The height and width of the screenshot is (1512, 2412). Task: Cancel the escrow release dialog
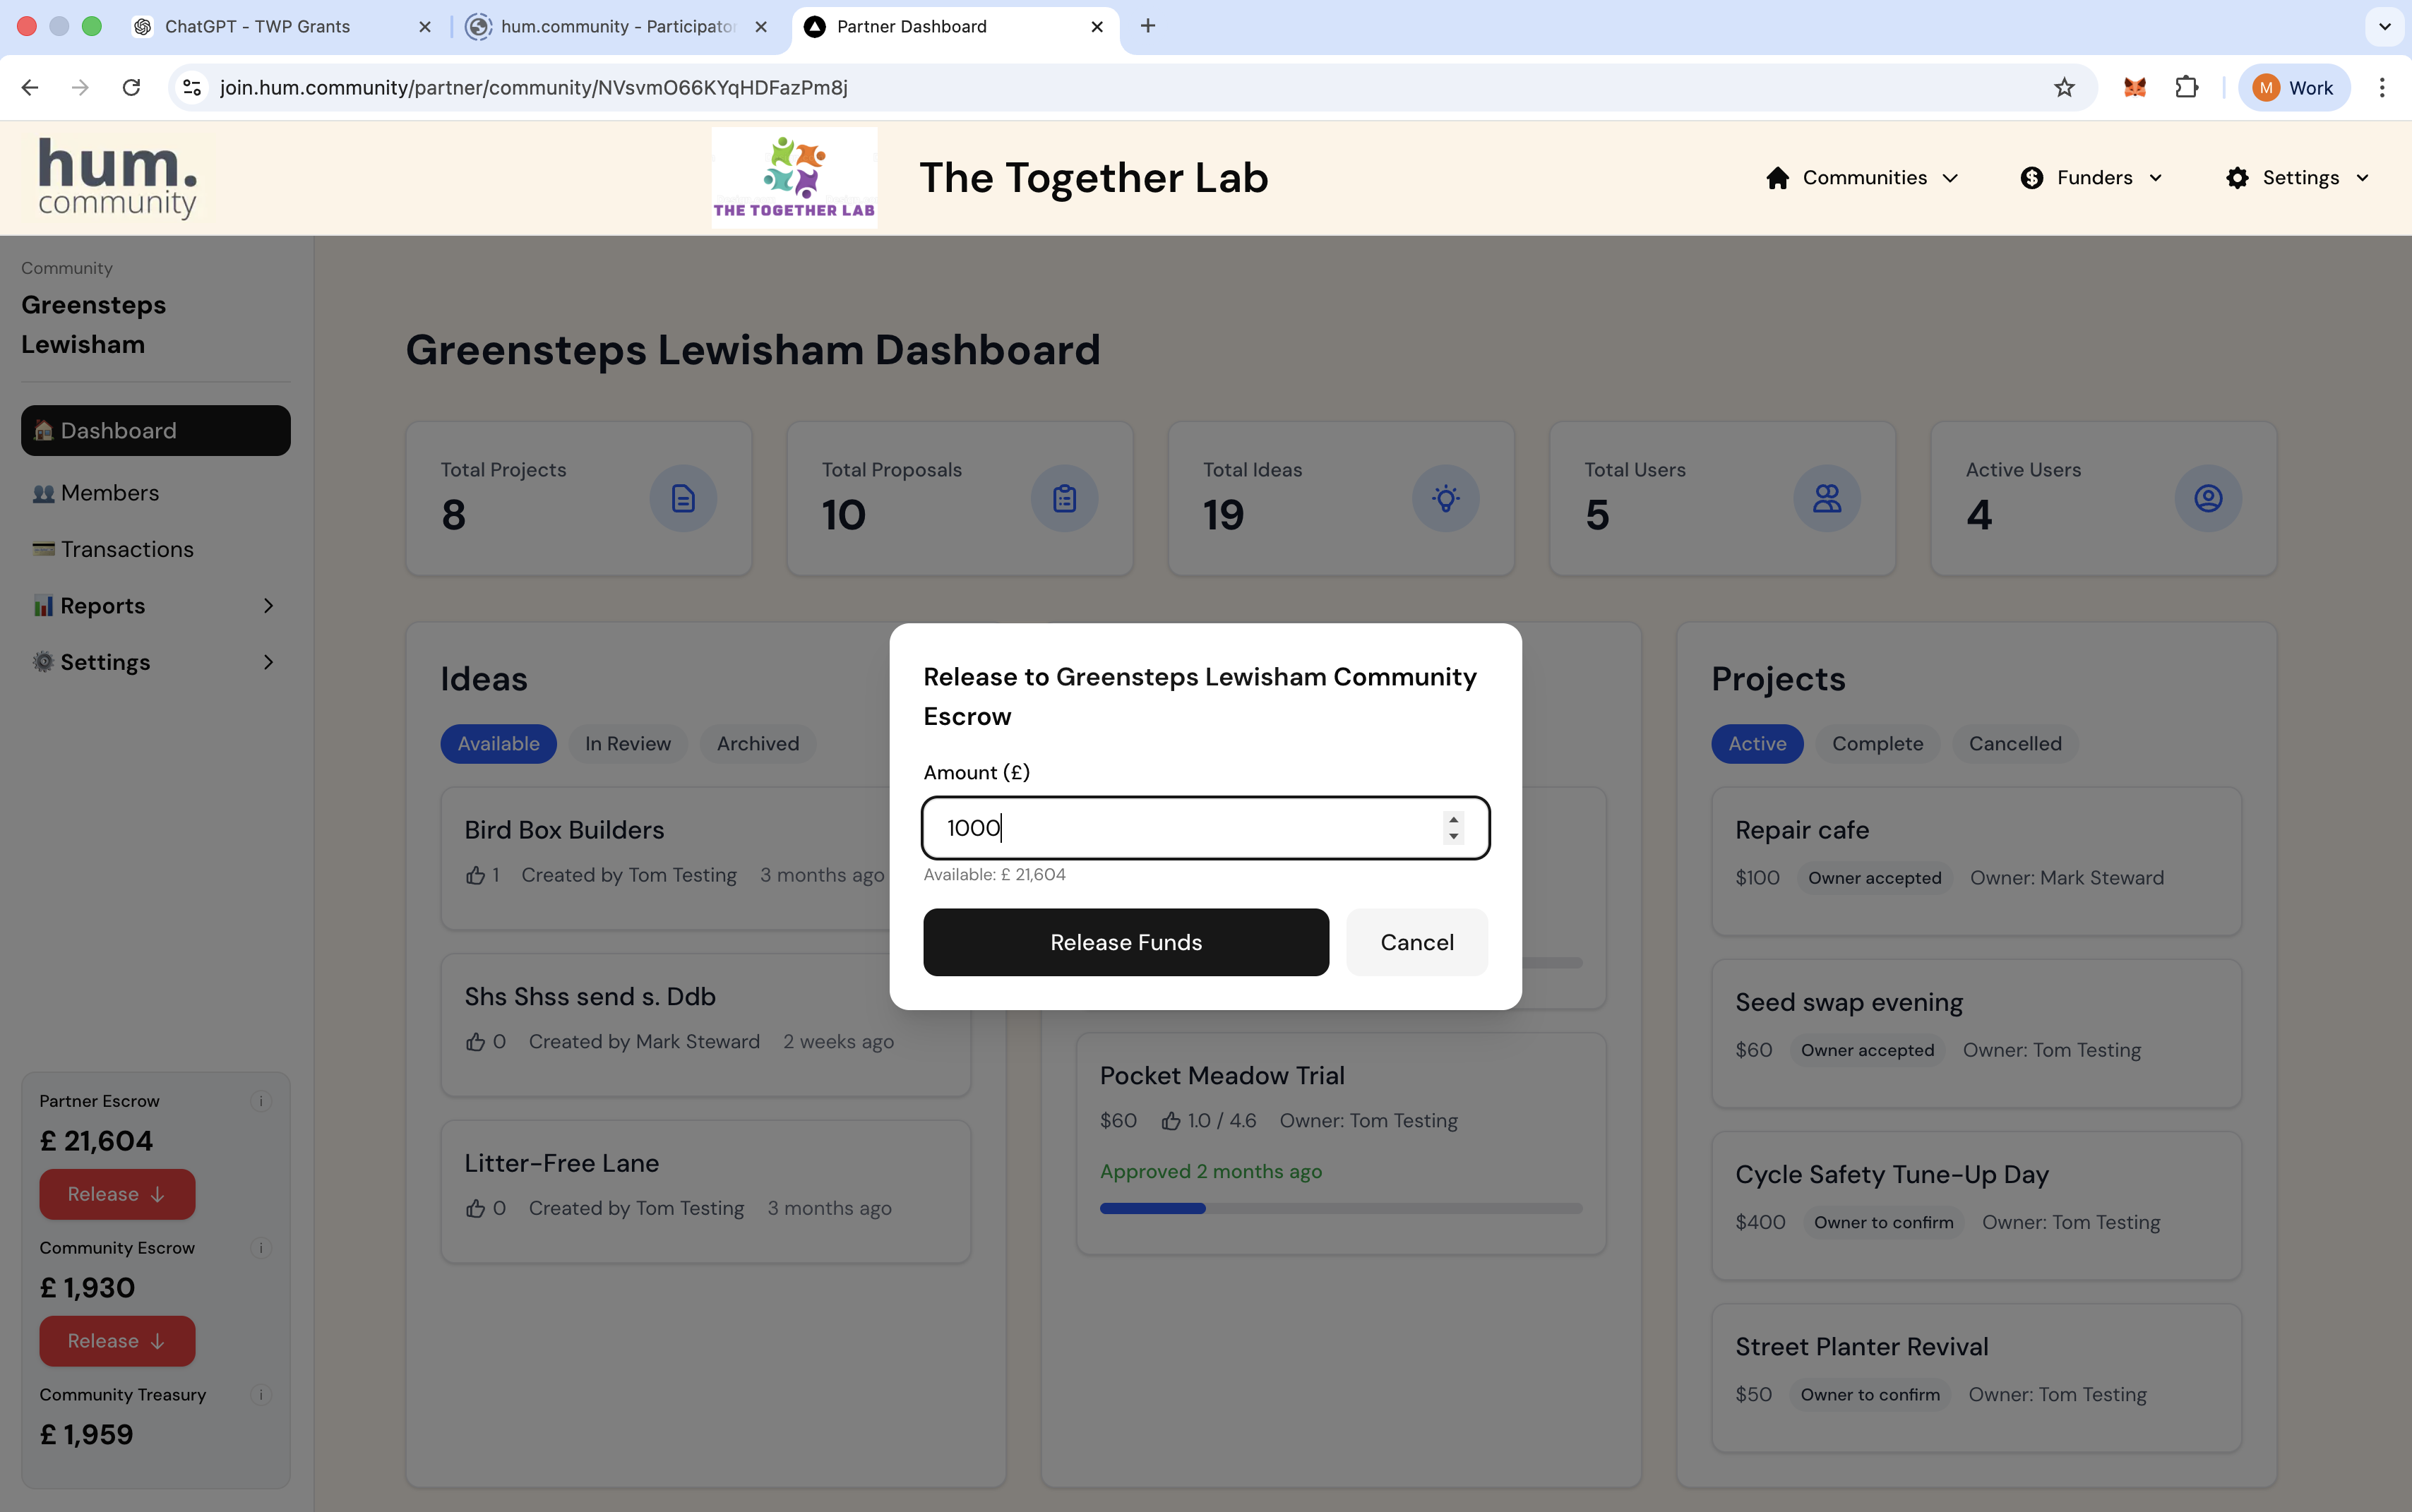1417,941
